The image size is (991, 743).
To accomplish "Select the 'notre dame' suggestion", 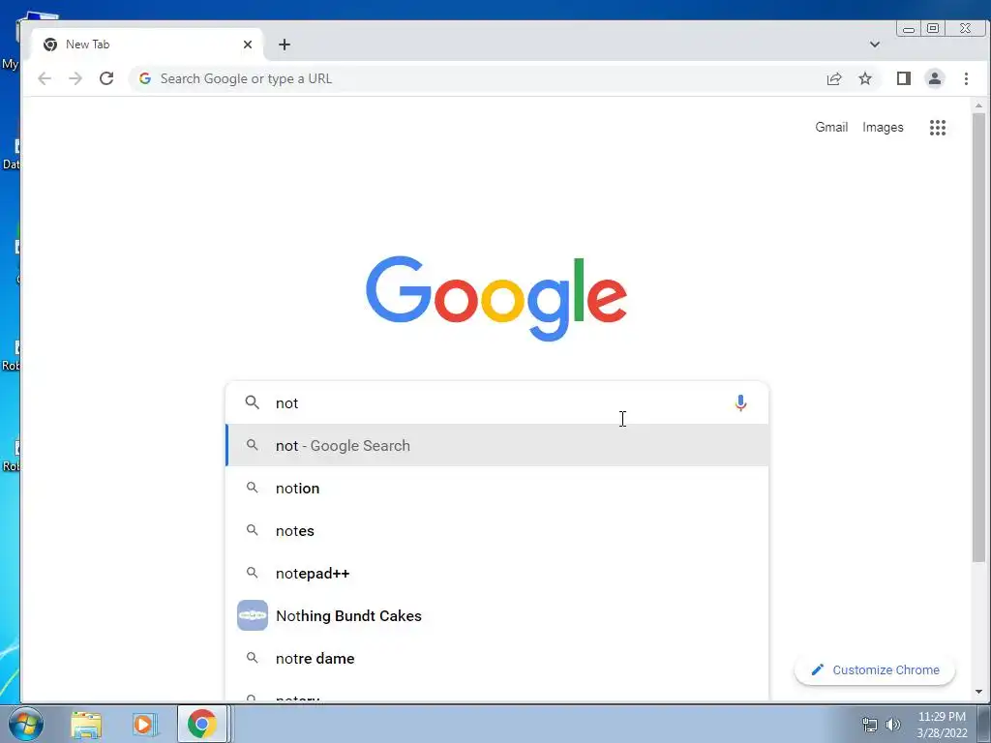I will point(496,658).
